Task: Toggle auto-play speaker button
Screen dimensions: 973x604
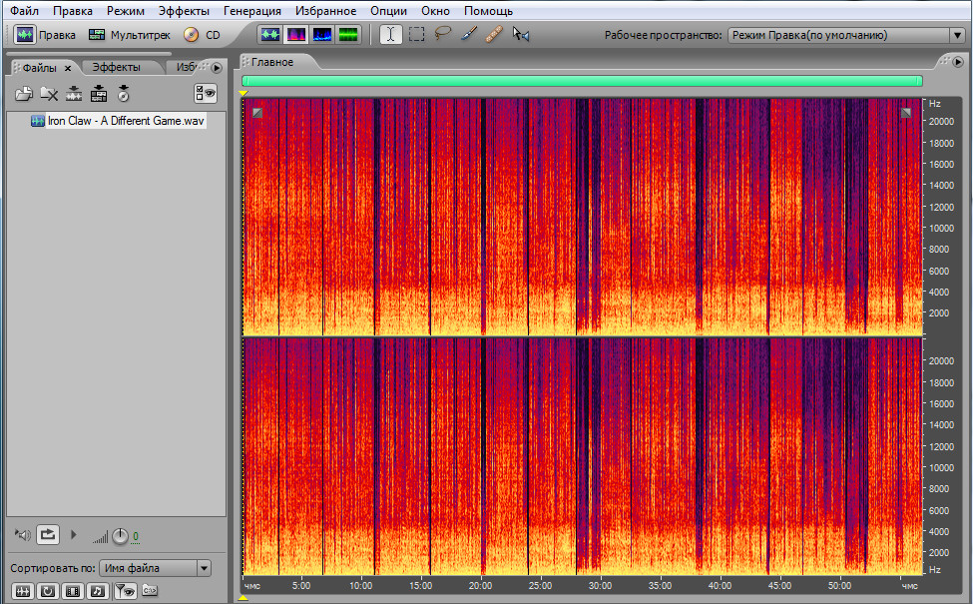Action: pyautogui.click(x=22, y=535)
